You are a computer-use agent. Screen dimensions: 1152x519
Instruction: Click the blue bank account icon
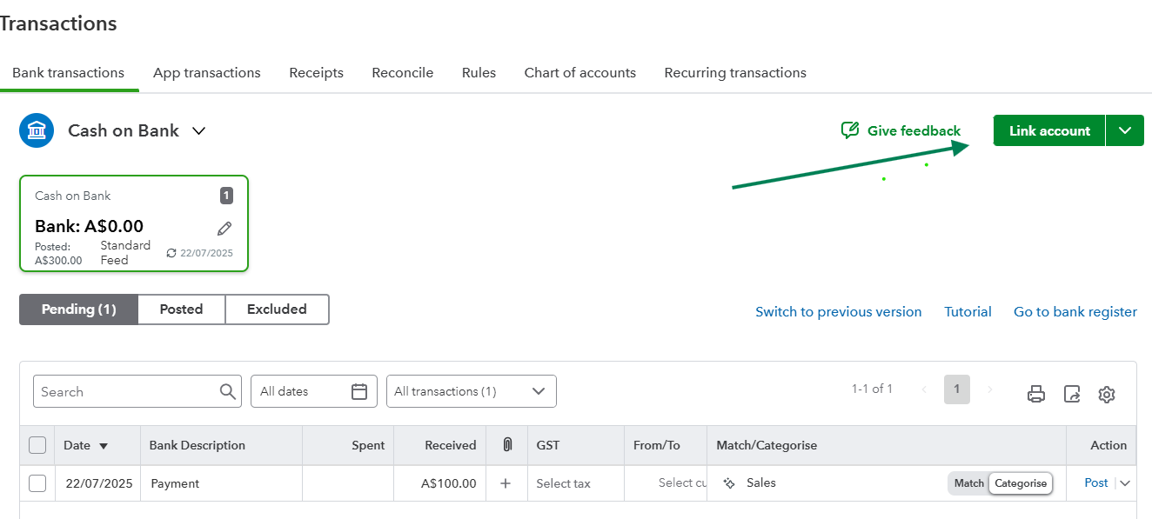[x=37, y=130]
